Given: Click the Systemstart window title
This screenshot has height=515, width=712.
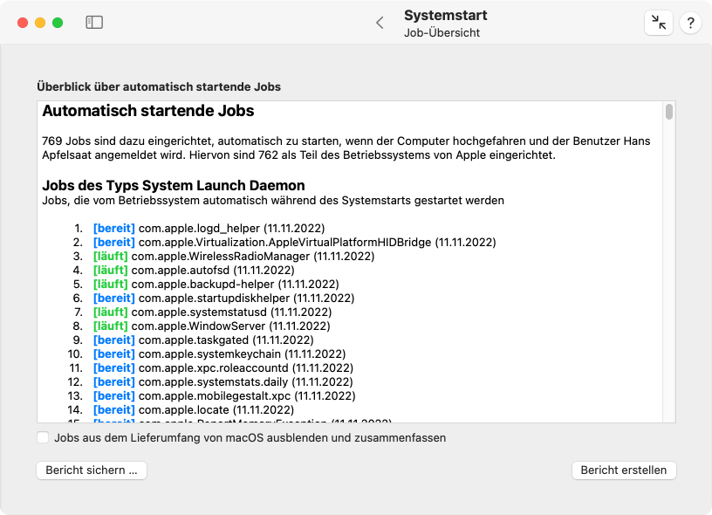Looking at the screenshot, I should pyautogui.click(x=446, y=16).
